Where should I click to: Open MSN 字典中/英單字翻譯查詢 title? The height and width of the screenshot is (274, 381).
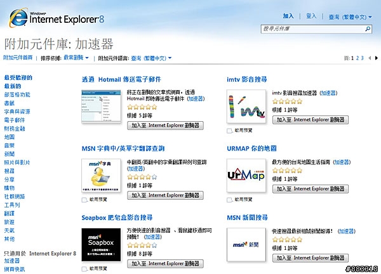123,148
